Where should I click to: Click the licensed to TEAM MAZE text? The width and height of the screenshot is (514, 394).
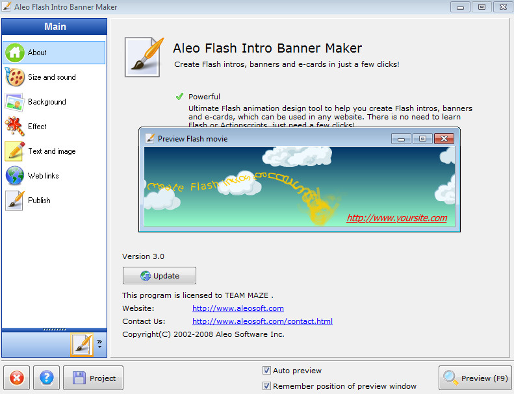click(x=198, y=295)
